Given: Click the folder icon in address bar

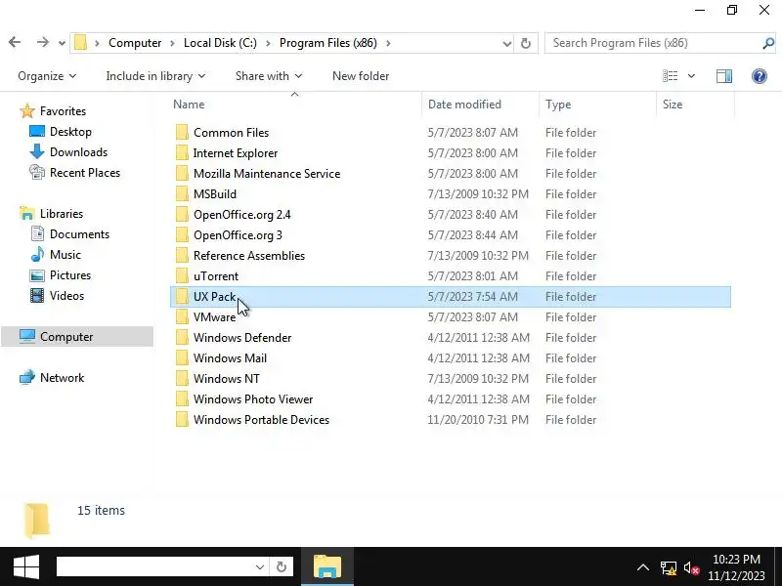Looking at the screenshot, I should click(x=80, y=43).
